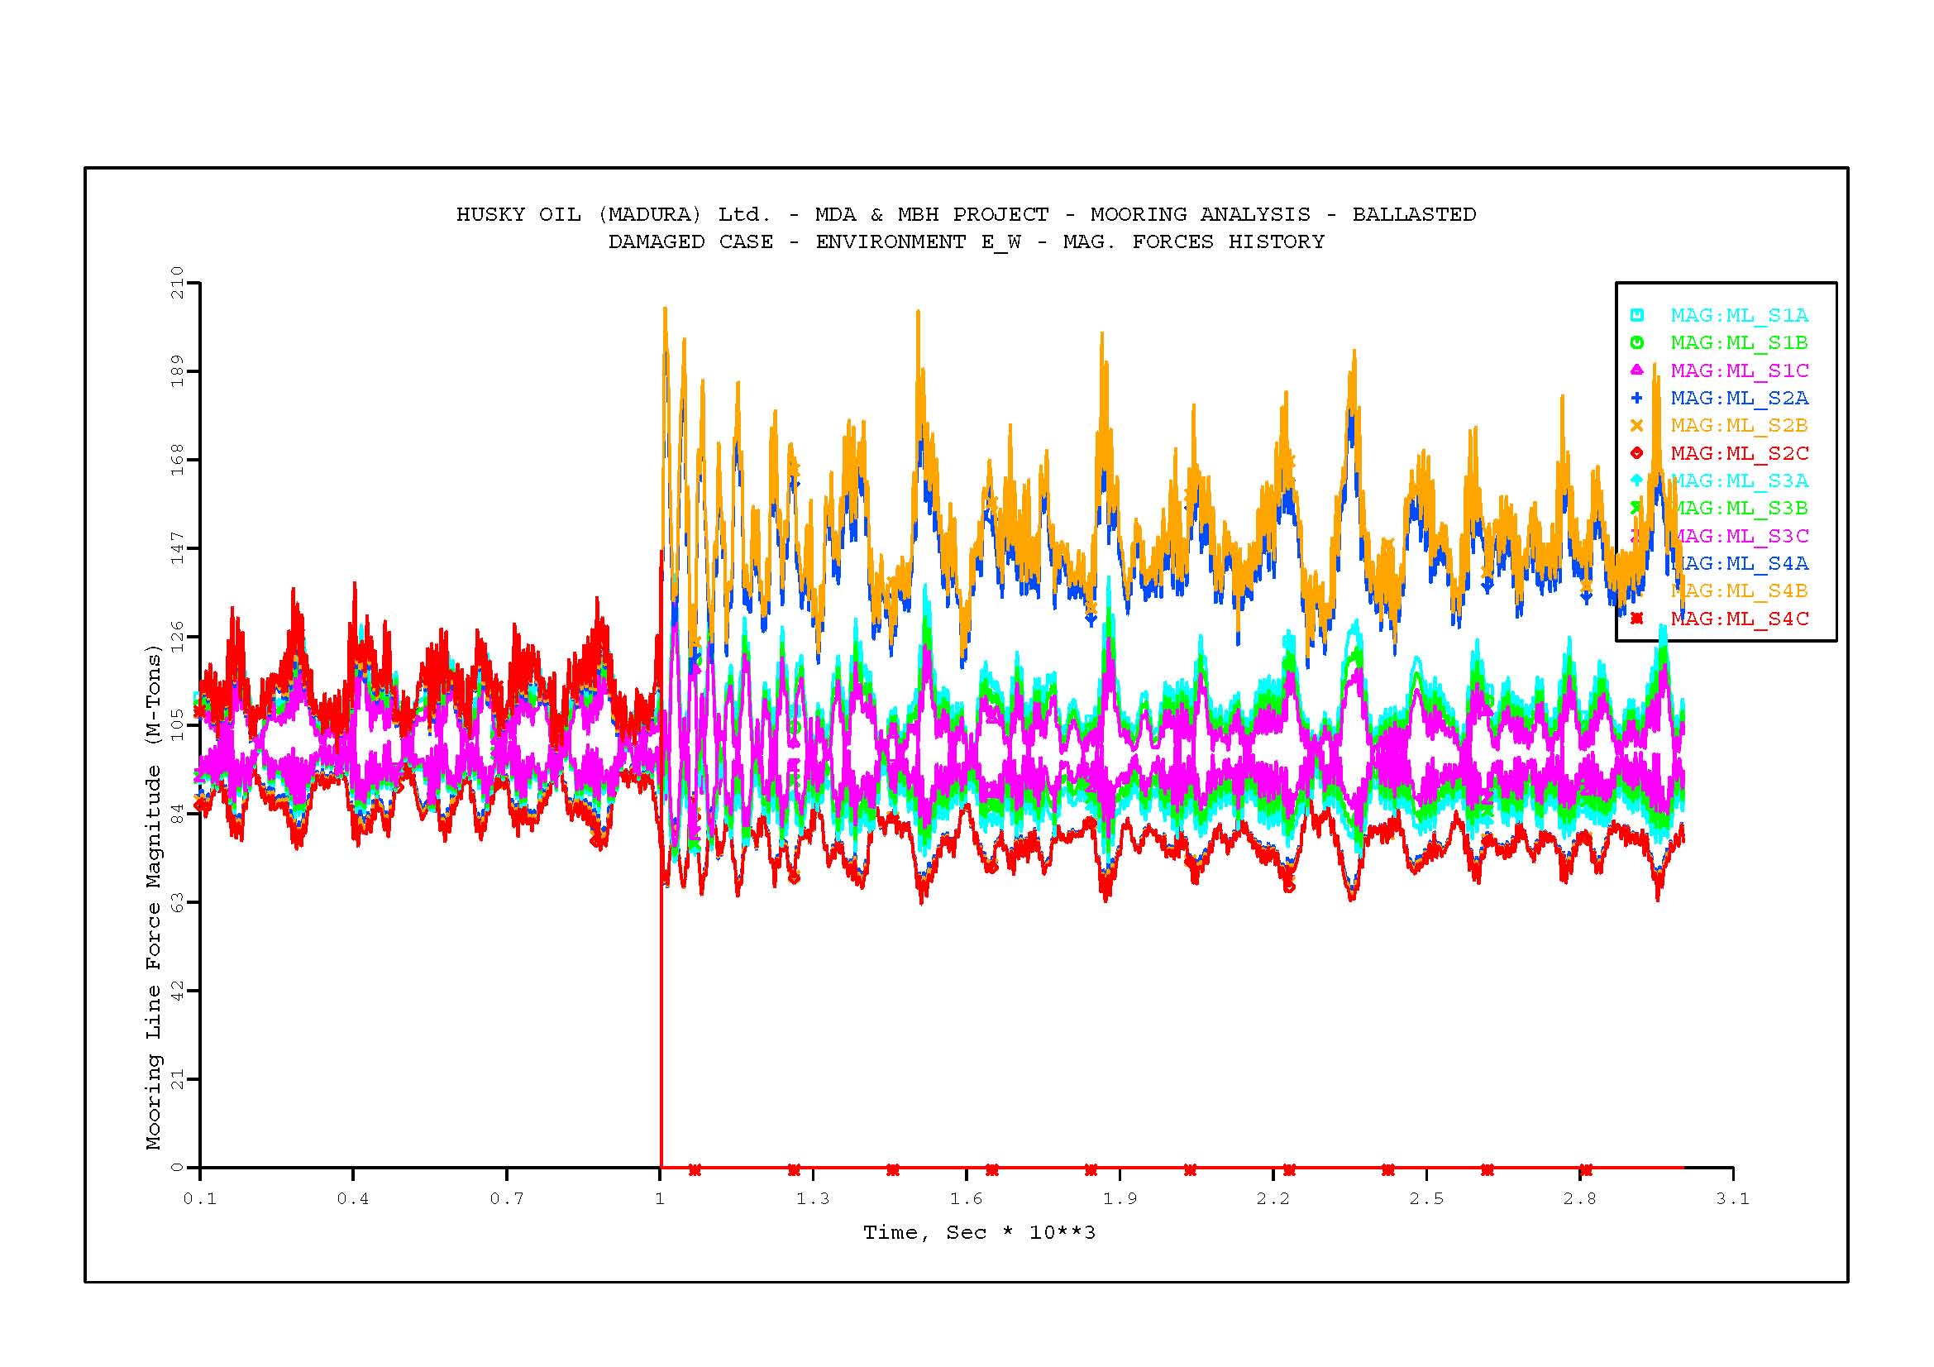Click the 0.4 tick on the time axis
Image resolution: width=1934 pixels, height=1367 pixels.
tap(353, 1198)
